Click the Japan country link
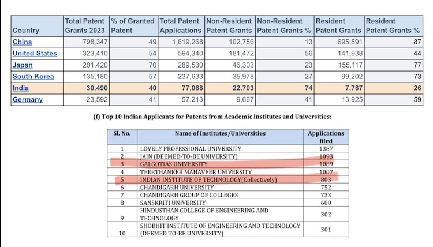Screen dimensions: 433x247 [23, 65]
